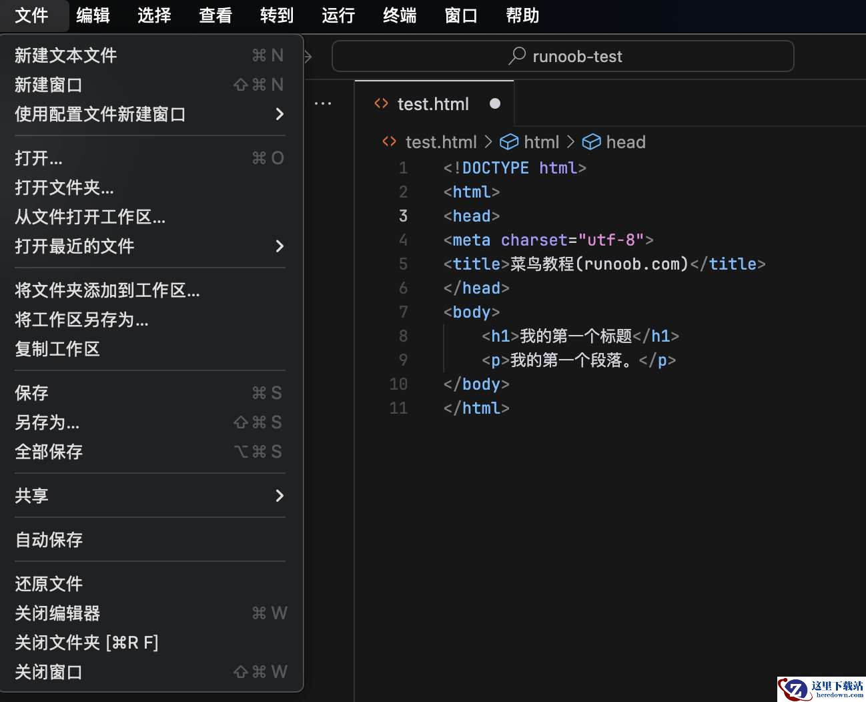Choose 新建窗口 menu entry
This screenshot has width=866, height=702.
point(151,85)
